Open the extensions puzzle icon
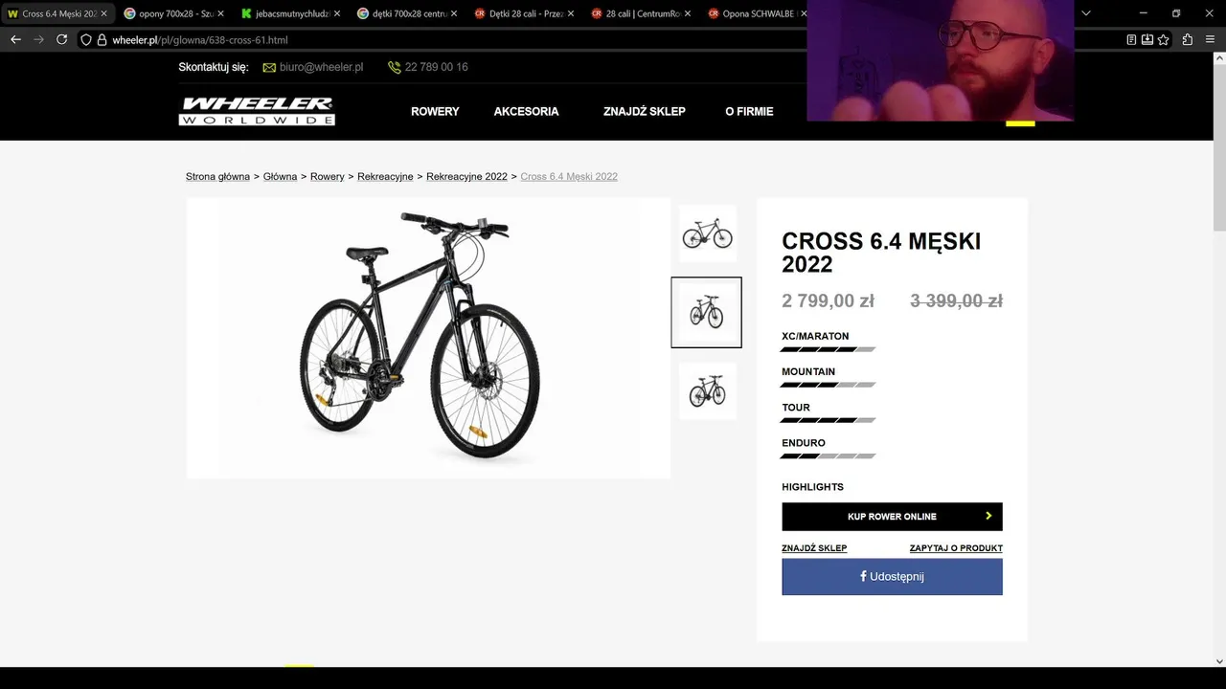Screen dimensions: 1226x689 pos(1188,39)
